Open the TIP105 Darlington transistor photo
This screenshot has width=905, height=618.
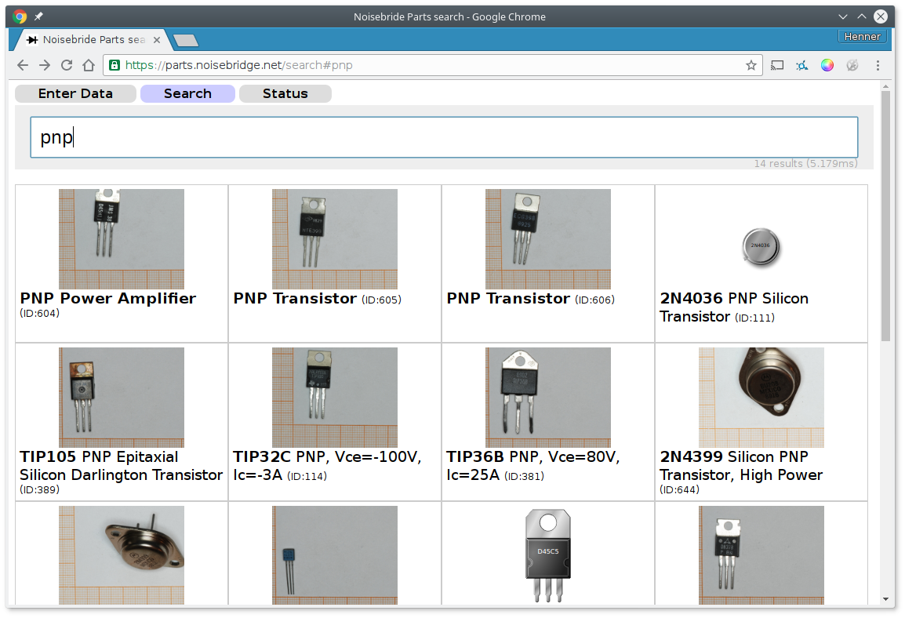(122, 397)
